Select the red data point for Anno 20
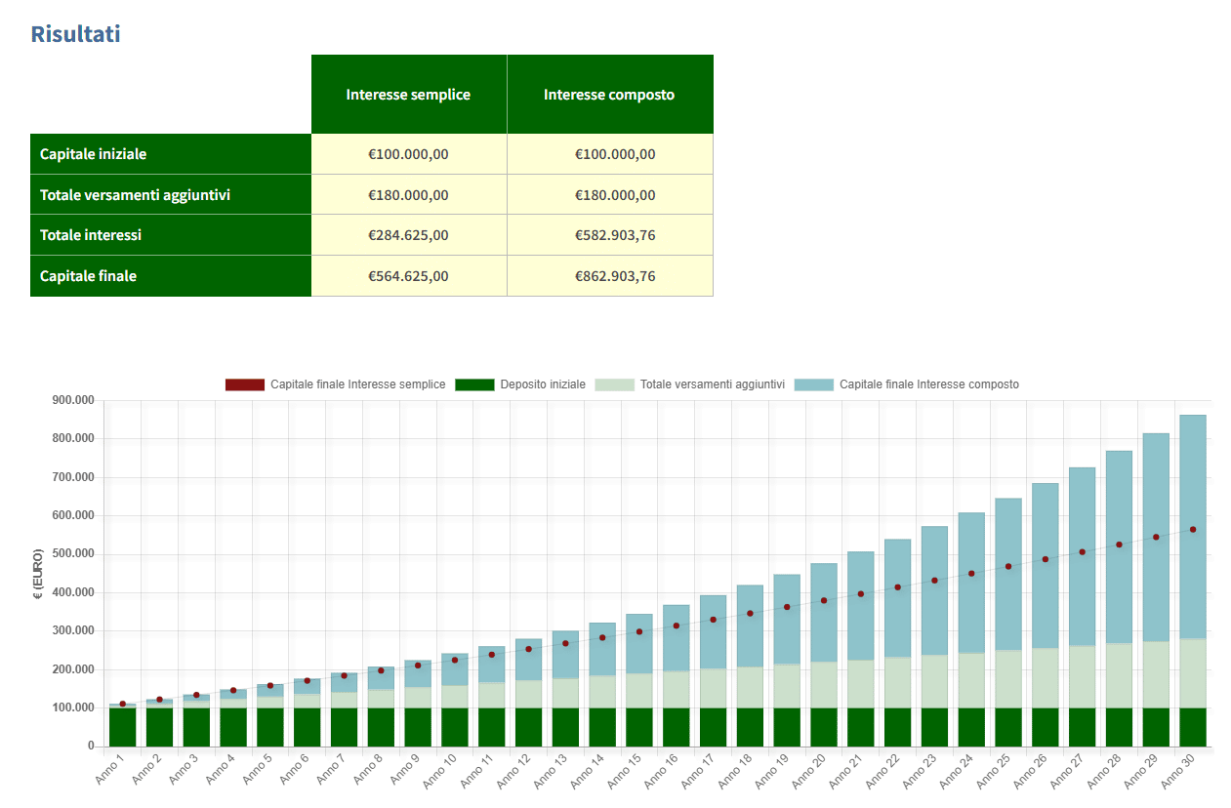 point(824,601)
